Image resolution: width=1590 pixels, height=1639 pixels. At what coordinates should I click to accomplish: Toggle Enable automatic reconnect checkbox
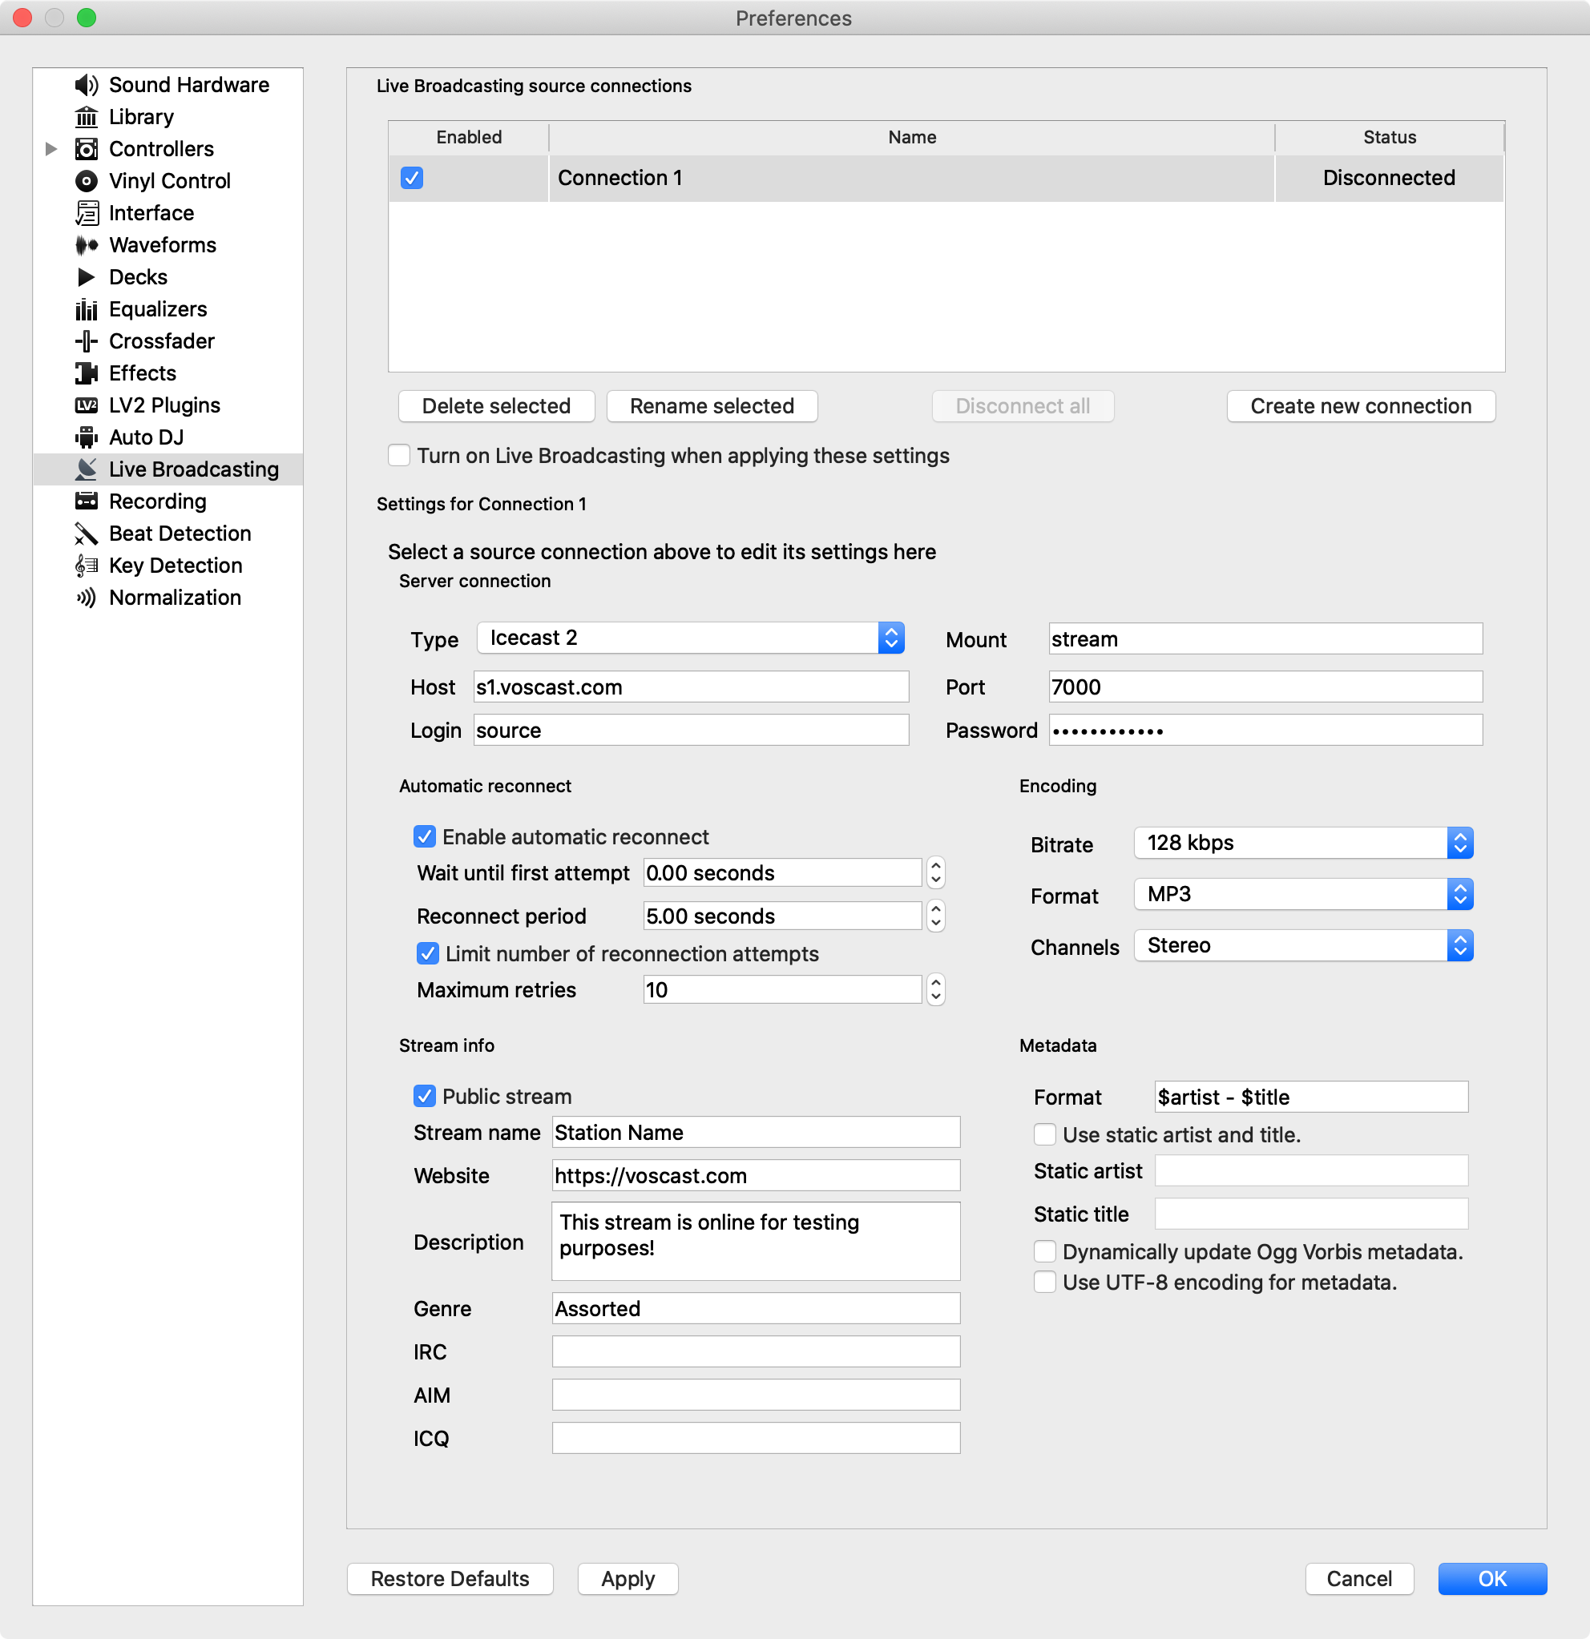point(424,836)
